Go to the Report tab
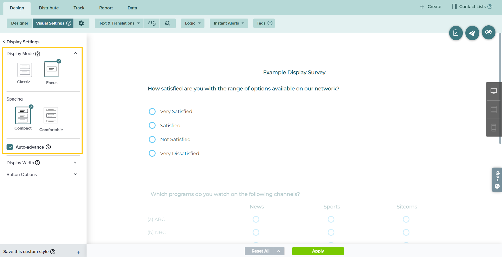 click(x=106, y=8)
